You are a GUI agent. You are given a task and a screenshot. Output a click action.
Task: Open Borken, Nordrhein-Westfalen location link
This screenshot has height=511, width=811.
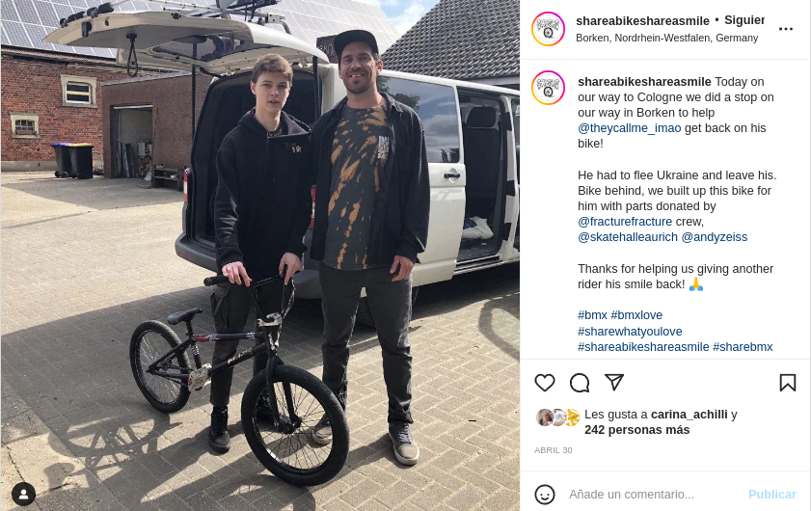(666, 38)
